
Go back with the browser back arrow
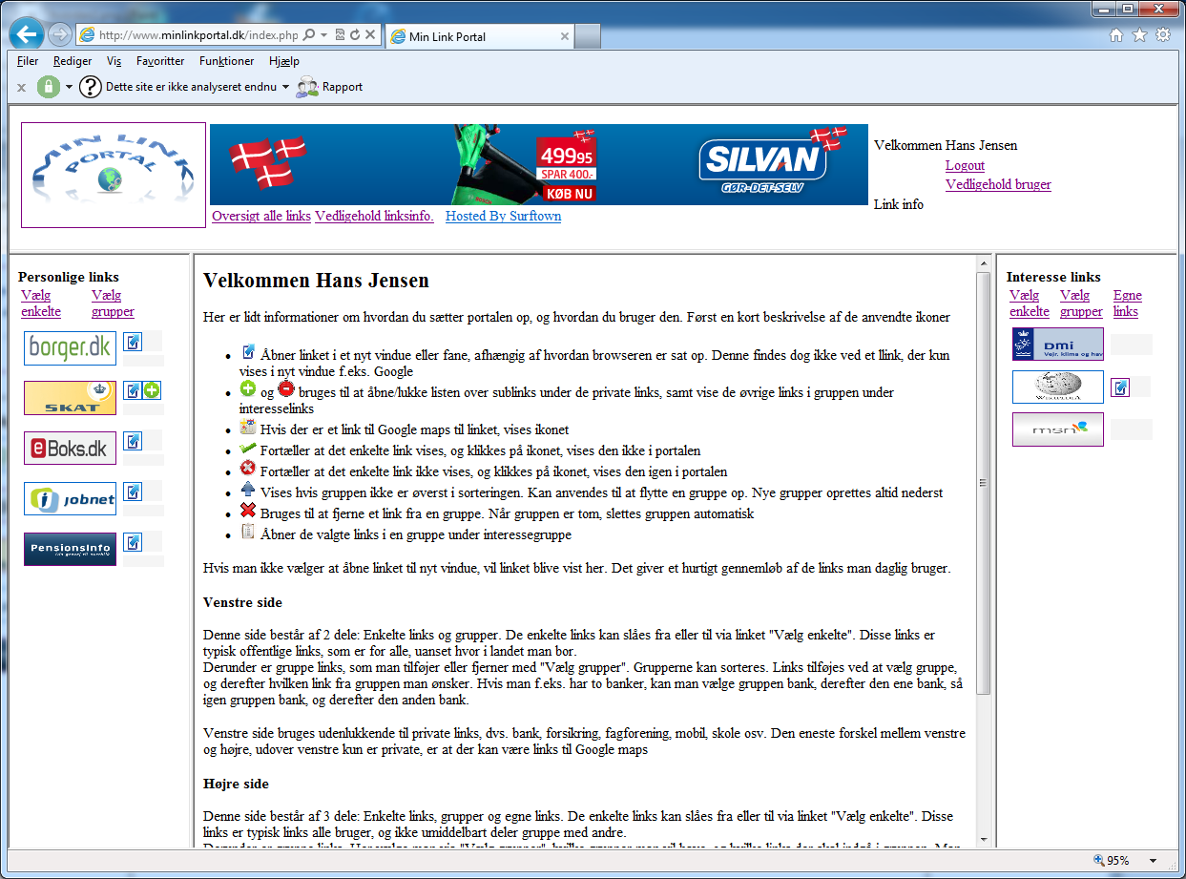(x=26, y=34)
